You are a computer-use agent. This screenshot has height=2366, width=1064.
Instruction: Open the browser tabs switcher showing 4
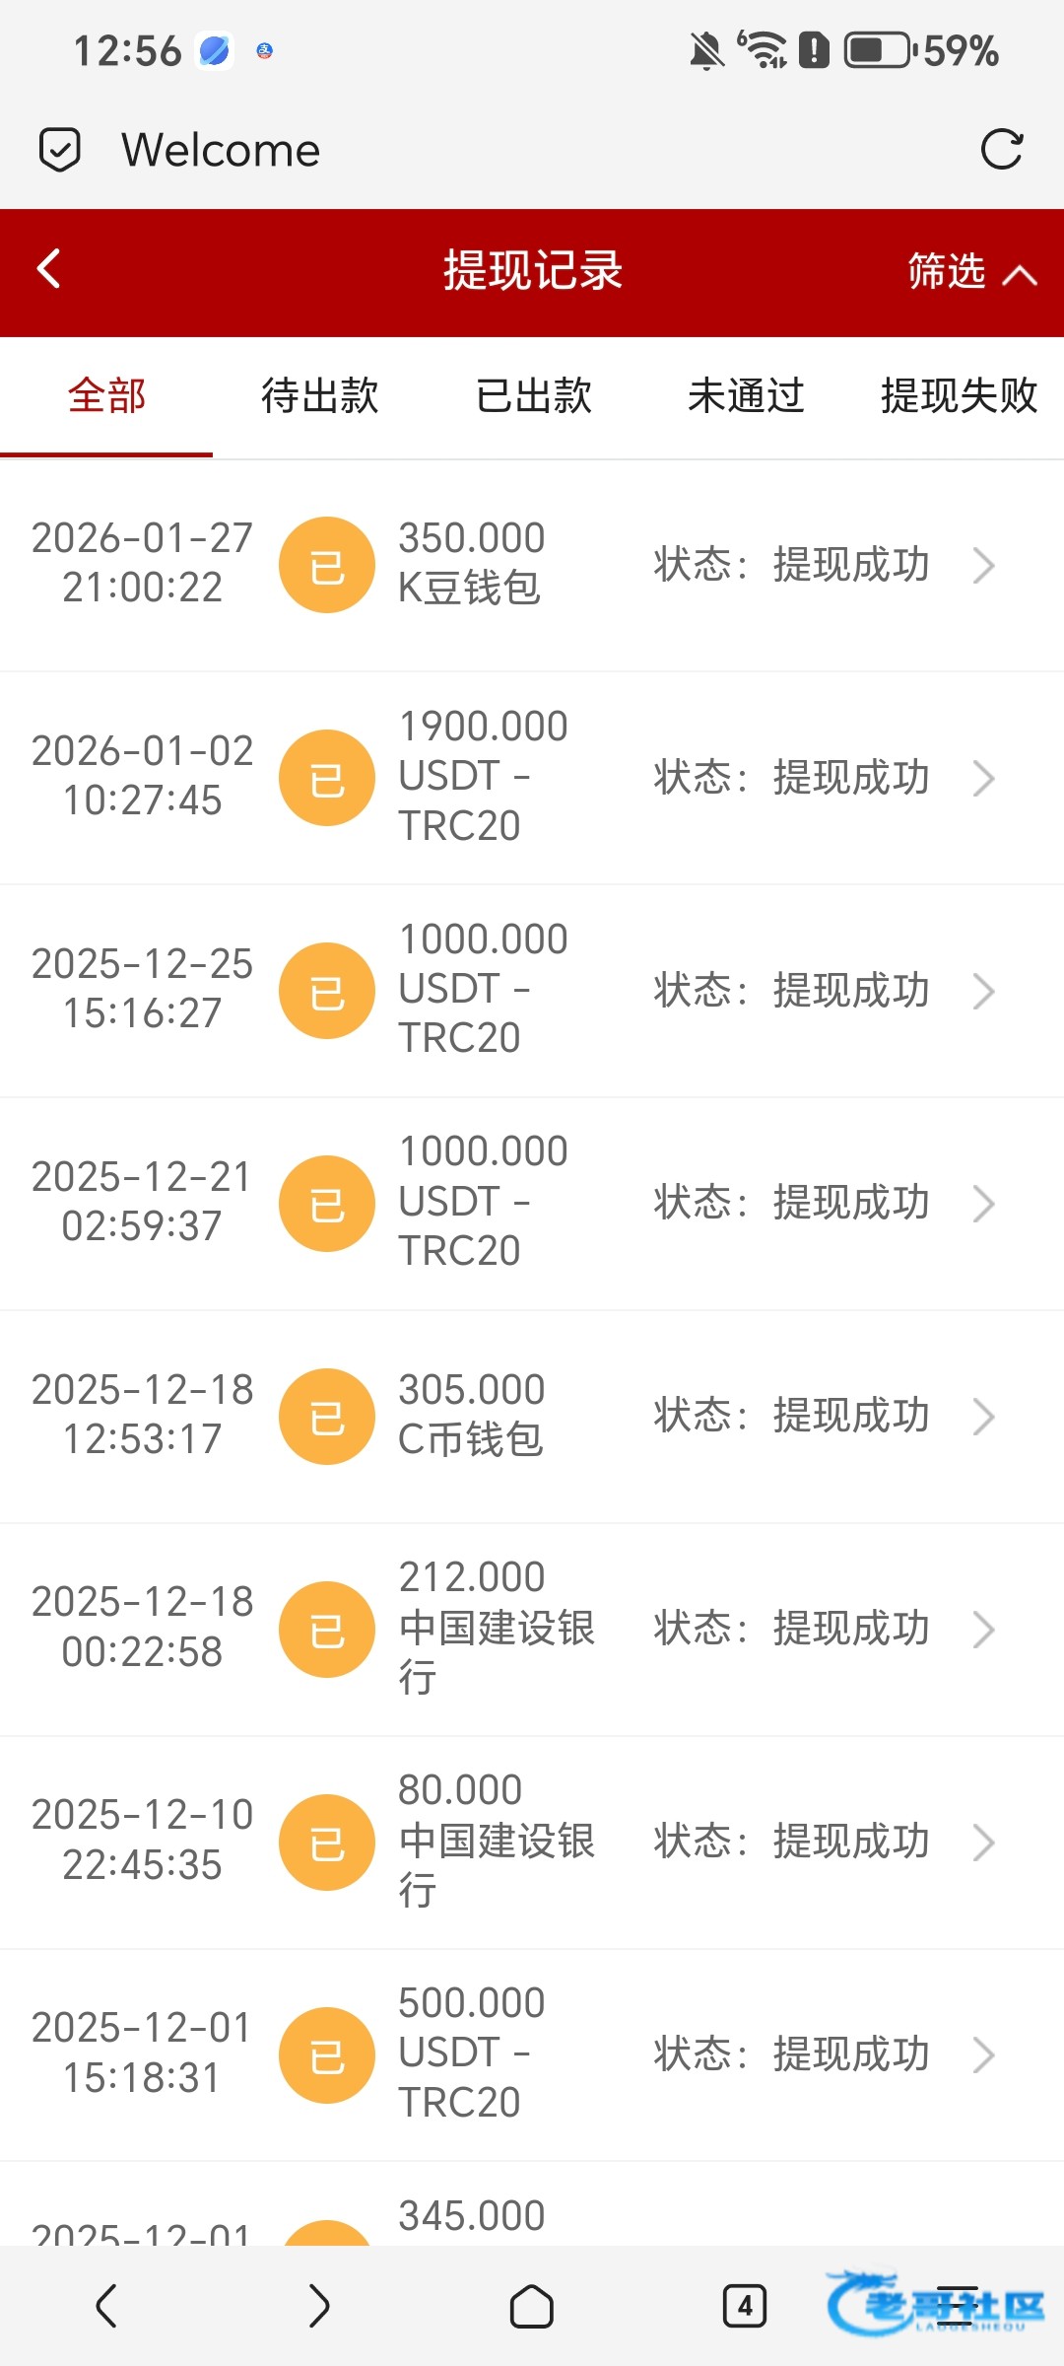click(x=744, y=2306)
